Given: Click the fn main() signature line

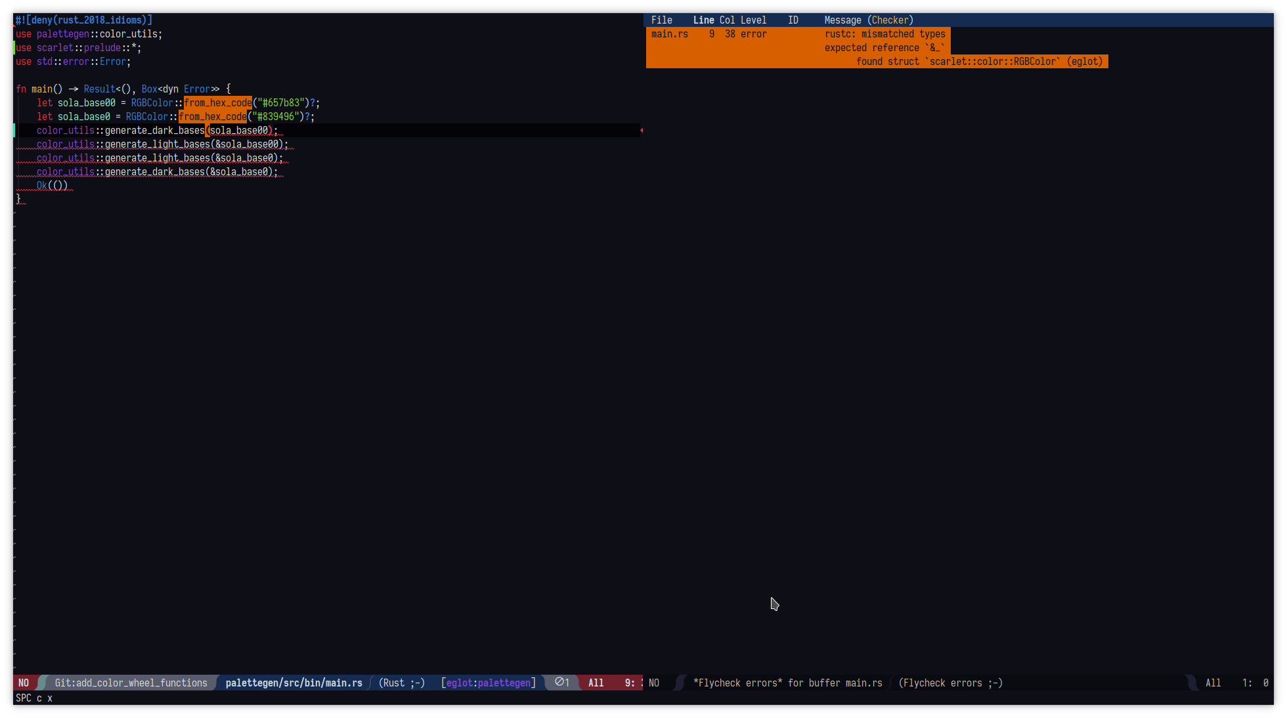Looking at the screenshot, I should (123, 89).
